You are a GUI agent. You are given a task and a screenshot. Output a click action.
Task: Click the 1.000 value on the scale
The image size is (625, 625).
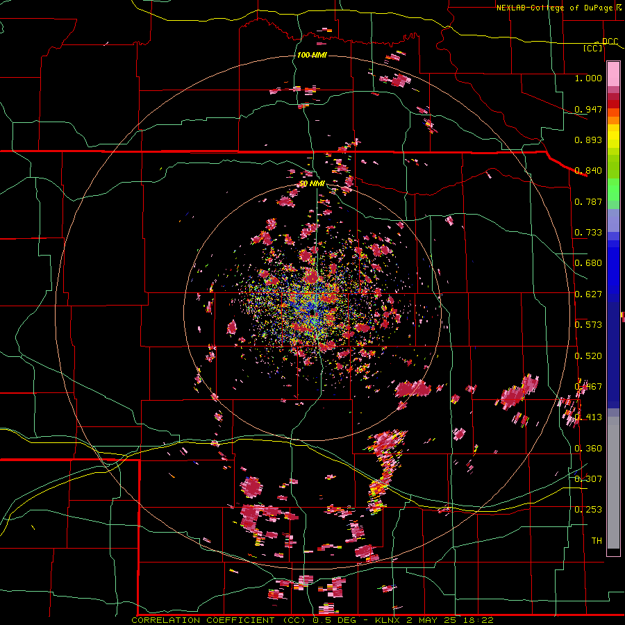pos(588,78)
